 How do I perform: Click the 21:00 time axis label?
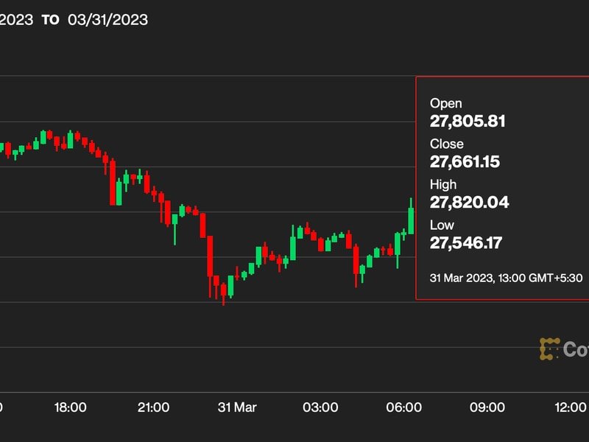tap(154, 407)
